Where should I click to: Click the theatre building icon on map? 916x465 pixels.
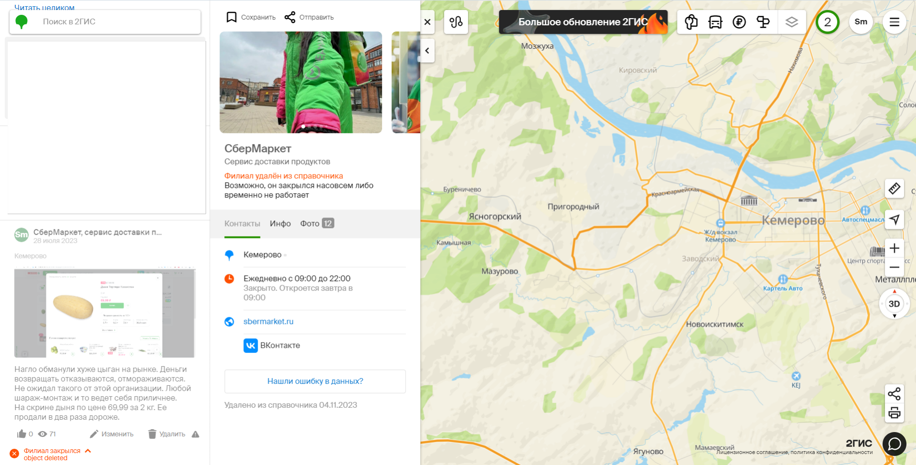click(x=749, y=200)
